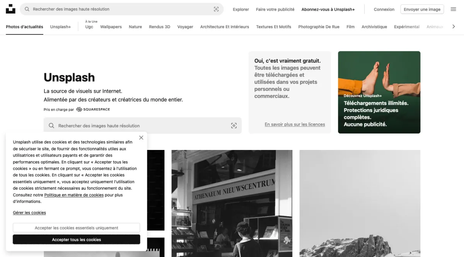Click the Explorer link in header
Image resolution: width=464 pixels, height=257 pixels.
click(241, 9)
